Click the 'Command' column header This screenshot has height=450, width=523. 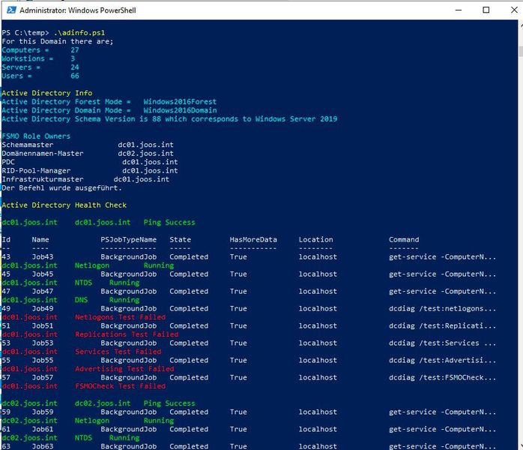(x=404, y=240)
